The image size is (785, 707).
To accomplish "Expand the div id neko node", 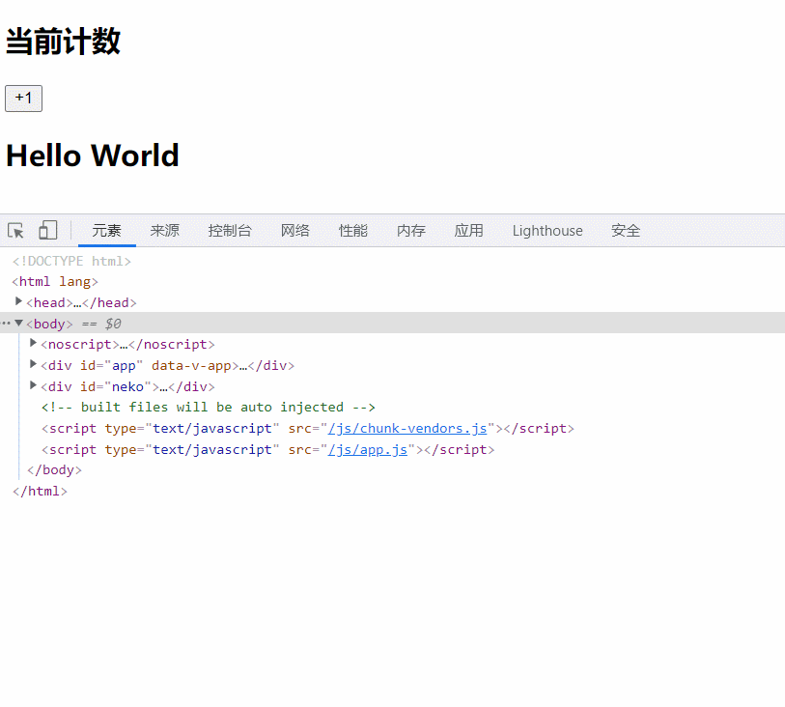I will coord(33,386).
